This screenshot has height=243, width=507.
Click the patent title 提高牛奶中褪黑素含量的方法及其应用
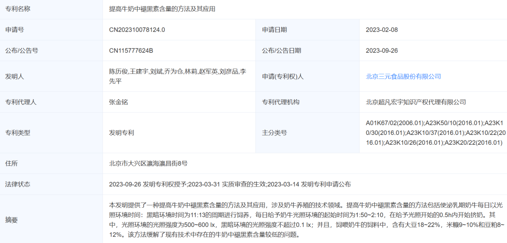[x=162, y=9]
